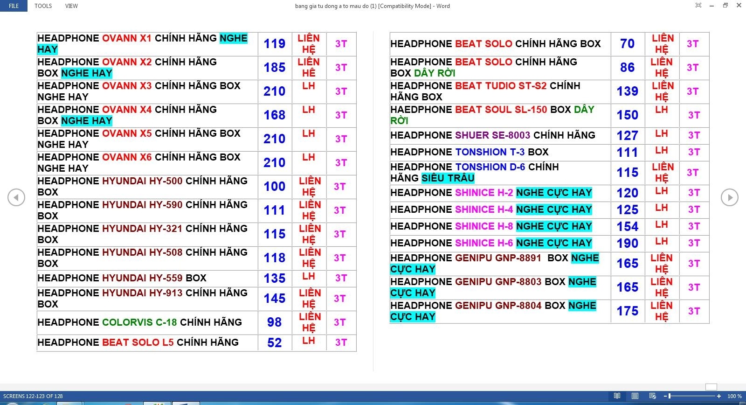Select the price 185 for OVANN X2
The image size is (746, 405).
point(275,68)
